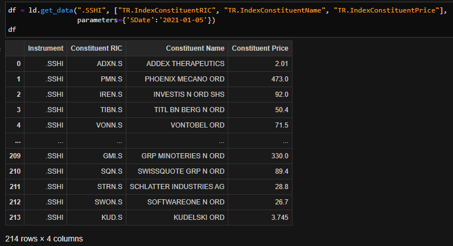The height and width of the screenshot is (246, 453).
Task: Select the PMN.S cell
Action: coord(97,79)
